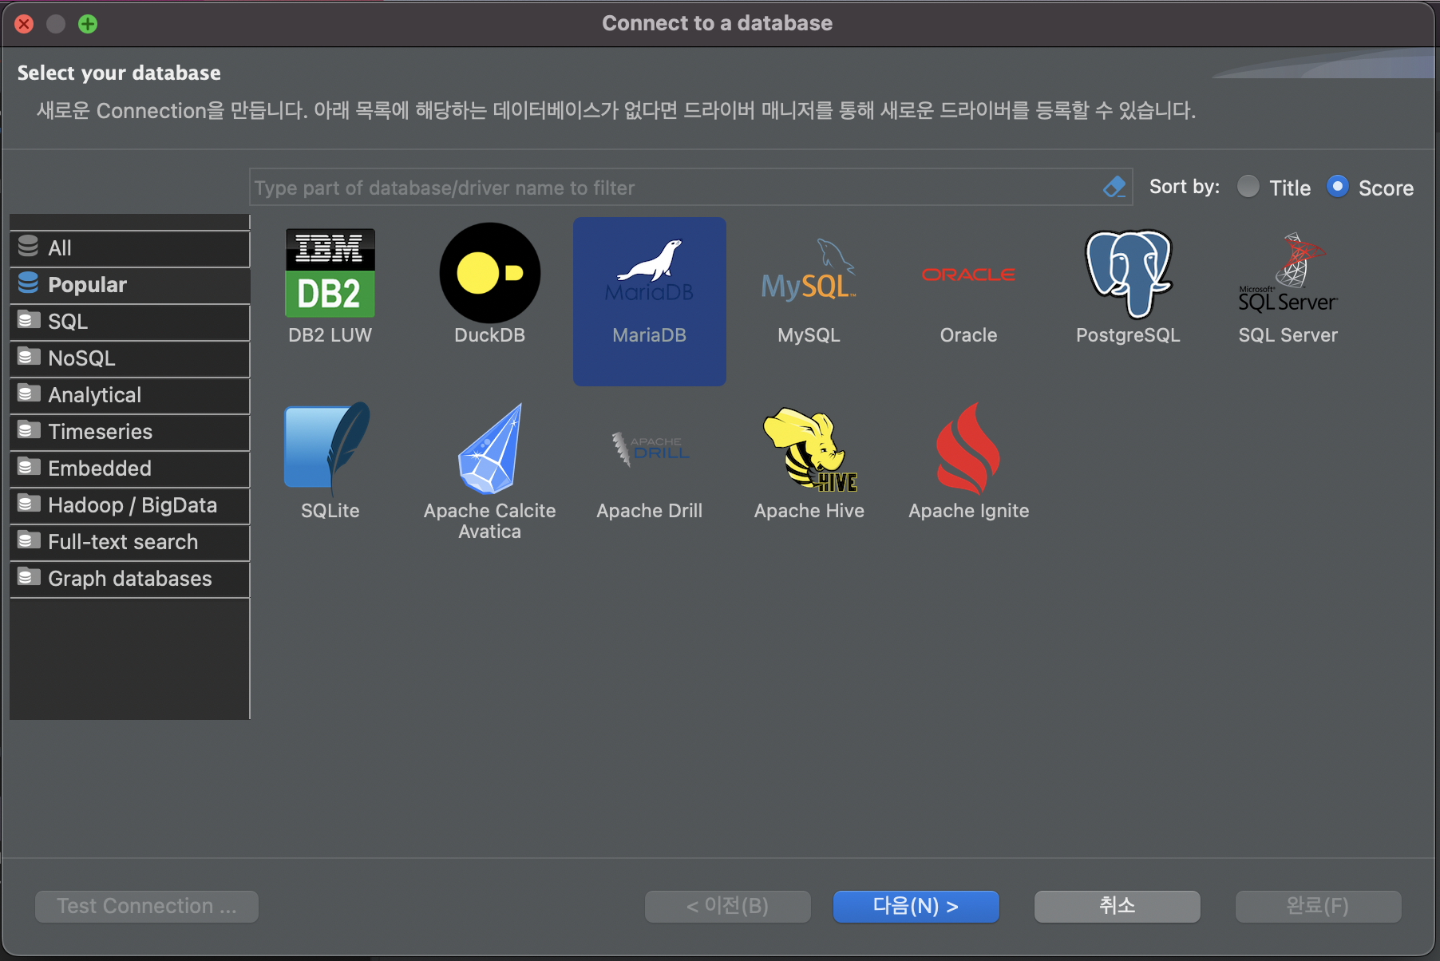Clear the filter with eraser icon
Screen dimensions: 1440x961
click(x=1114, y=188)
